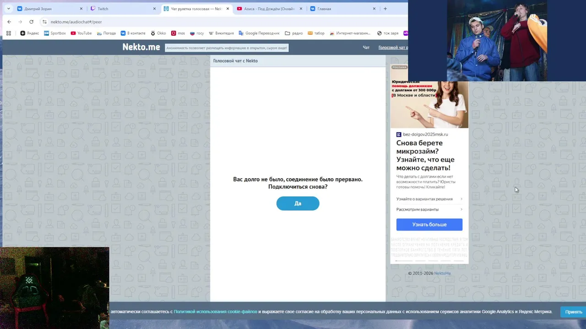View site information icon in address bar
The width and height of the screenshot is (586, 329).
coord(44,21)
